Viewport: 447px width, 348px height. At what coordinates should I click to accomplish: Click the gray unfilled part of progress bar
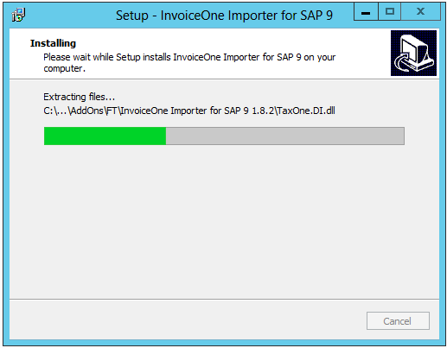point(285,136)
